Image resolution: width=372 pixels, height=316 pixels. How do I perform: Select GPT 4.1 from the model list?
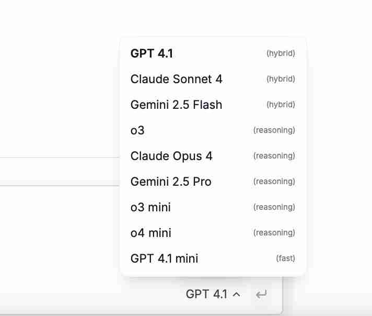(152, 53)
